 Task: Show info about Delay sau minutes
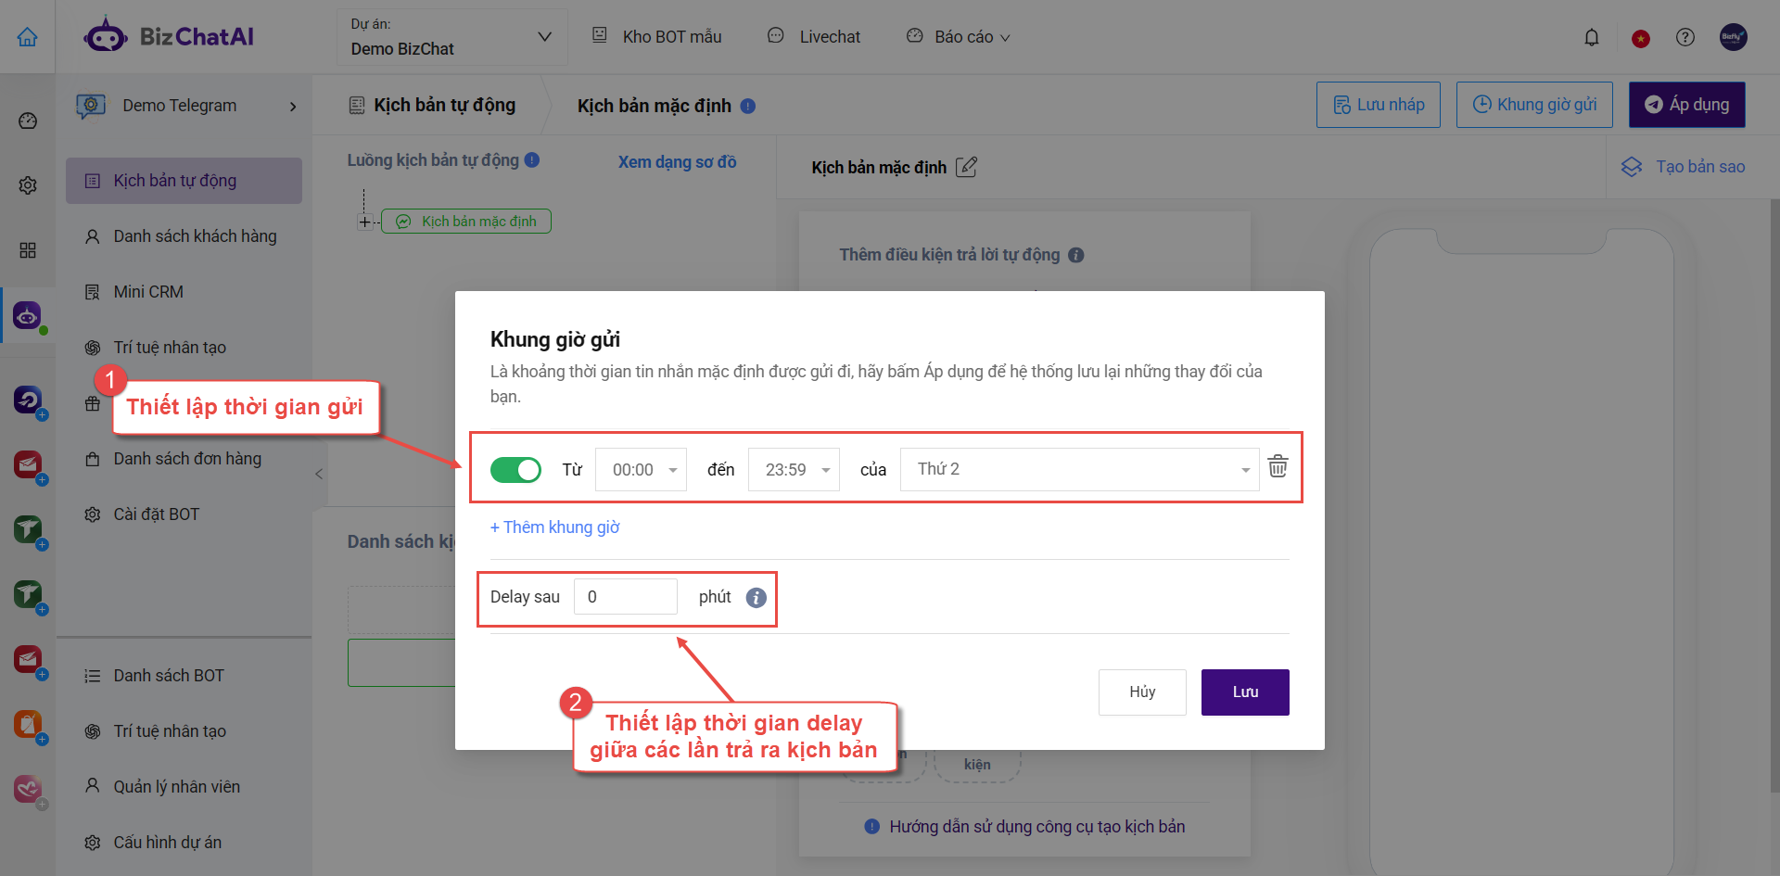point(756,598)
